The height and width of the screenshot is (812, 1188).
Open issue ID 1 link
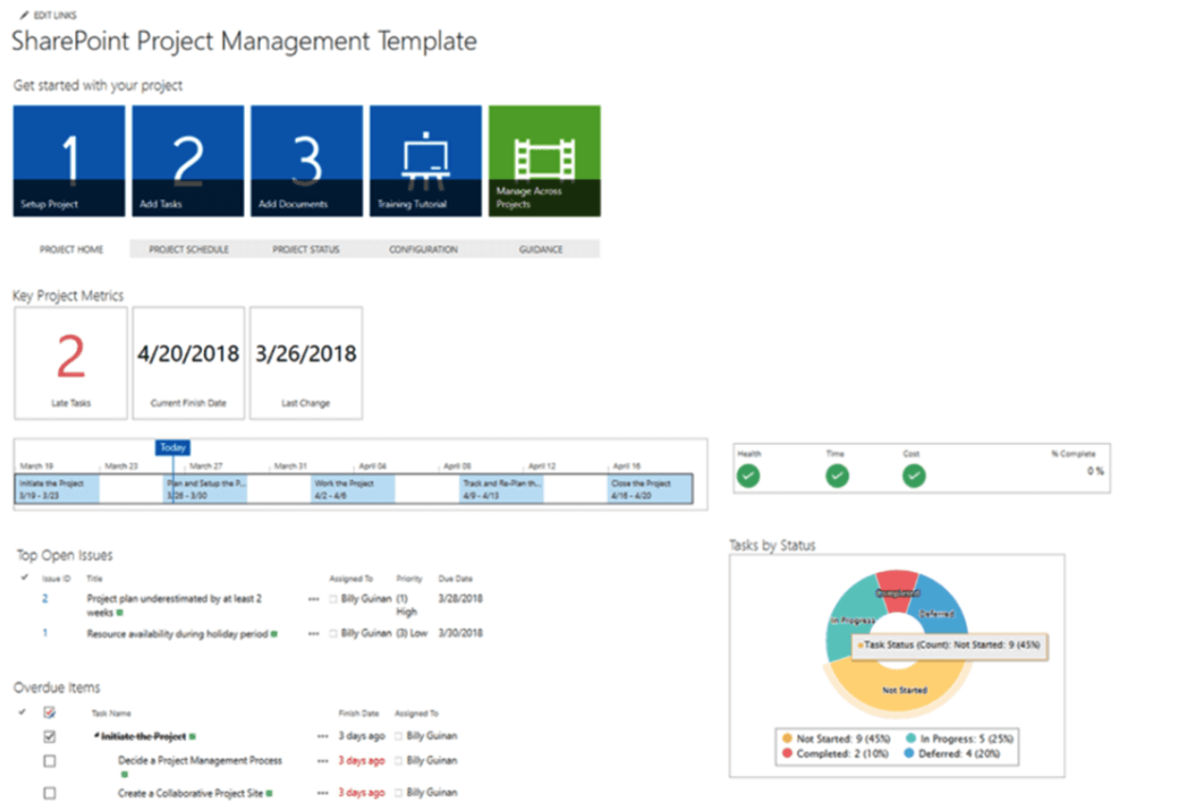tap(45, 634)
